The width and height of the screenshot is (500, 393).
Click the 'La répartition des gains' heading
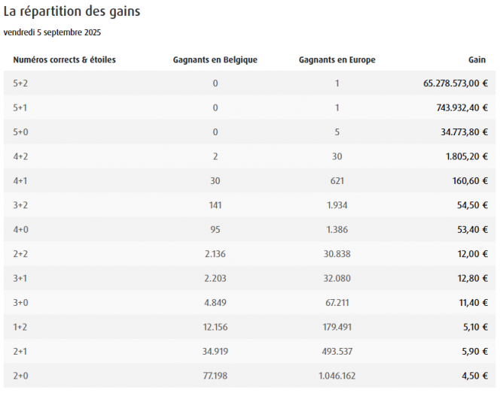point(72,12)
